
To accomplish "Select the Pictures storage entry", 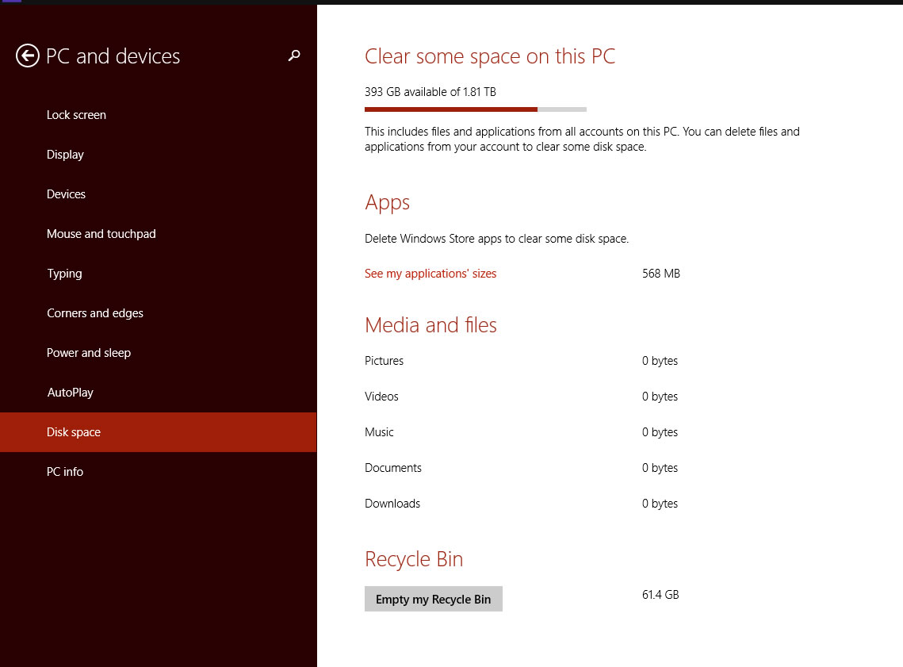I will (x=384, y=360).
